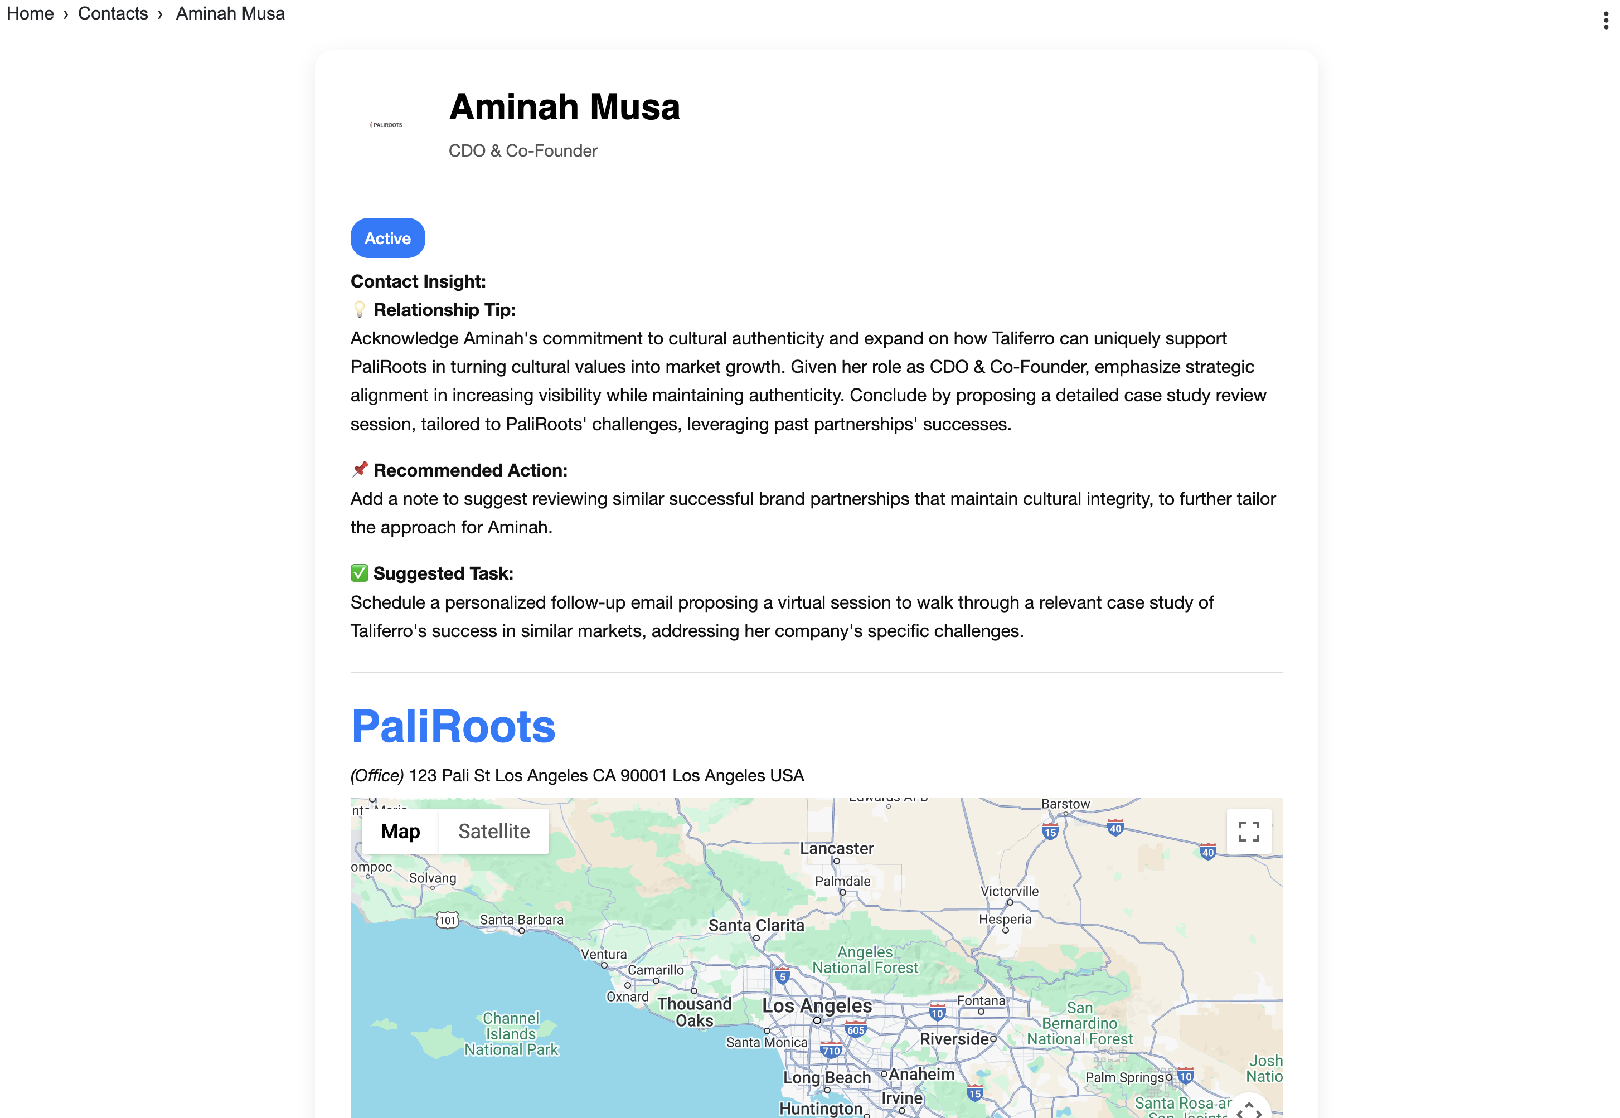Click the 'CDO & Co-Founder' title text
This screenshot has height=1118, width=1620.
[523, 150]
